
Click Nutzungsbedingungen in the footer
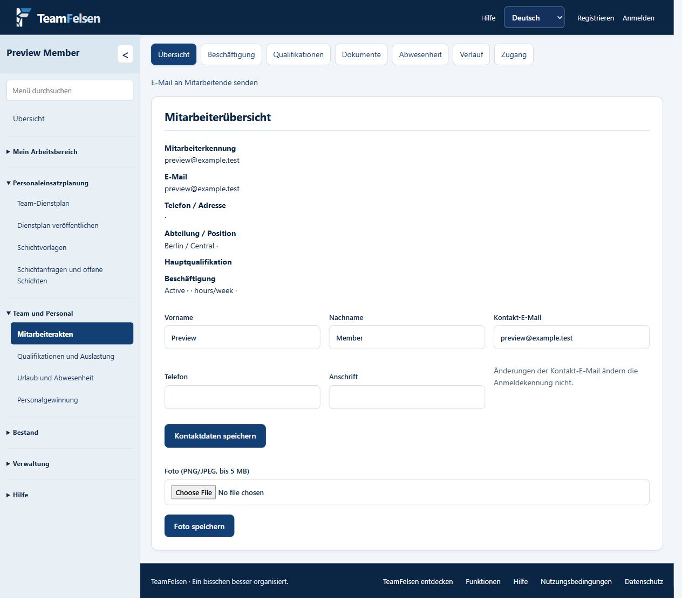point(576,581)
